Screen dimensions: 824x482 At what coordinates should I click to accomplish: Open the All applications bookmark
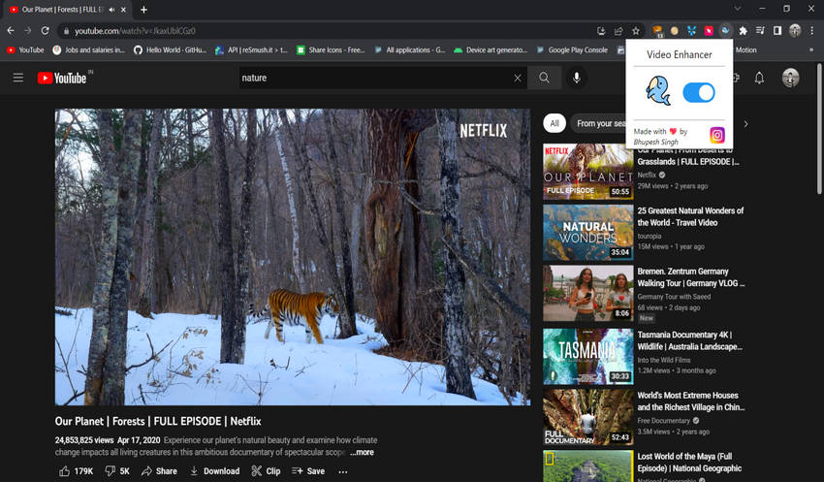410,49
